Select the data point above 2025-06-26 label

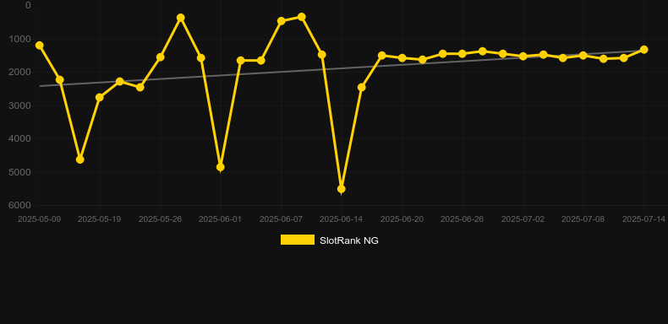(463, 53)
